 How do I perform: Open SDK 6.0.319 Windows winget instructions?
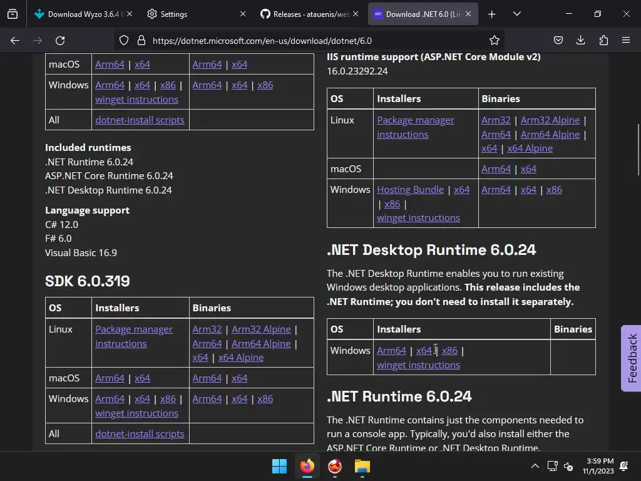136,413
